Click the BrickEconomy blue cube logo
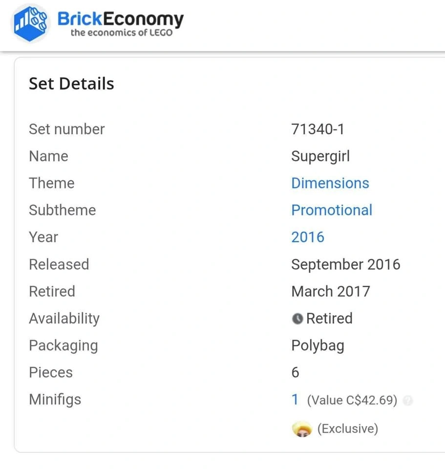 pyautogui.click(x=30, y=23)
